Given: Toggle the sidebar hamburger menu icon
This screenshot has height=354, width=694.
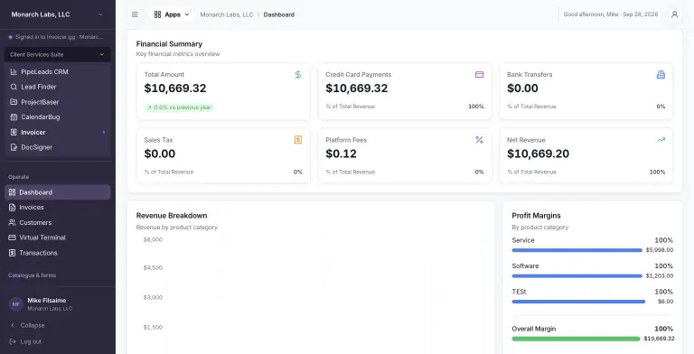Looking at the screenshot, I should point(135,14).
